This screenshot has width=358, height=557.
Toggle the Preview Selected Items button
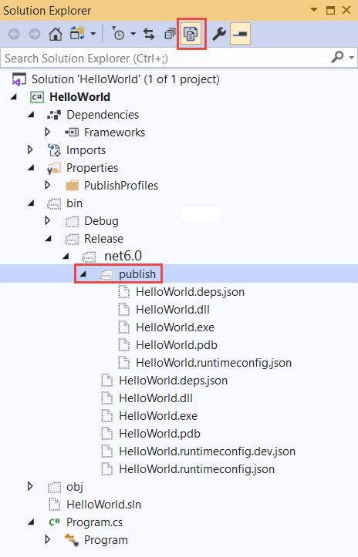241,34
